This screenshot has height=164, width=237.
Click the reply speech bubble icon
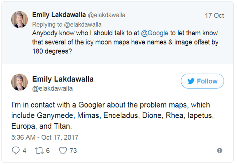16,150
